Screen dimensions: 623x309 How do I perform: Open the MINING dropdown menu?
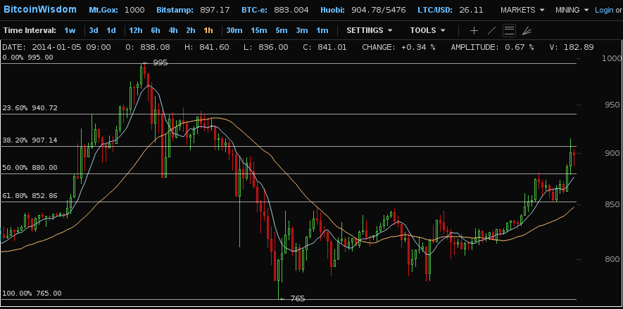pyautogui.click(x=572, y=10)
